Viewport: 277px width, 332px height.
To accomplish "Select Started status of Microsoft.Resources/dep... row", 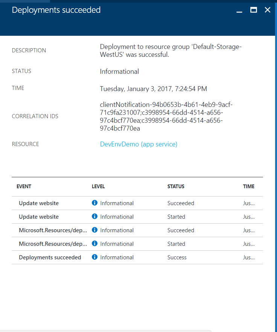I will (176, 244).
